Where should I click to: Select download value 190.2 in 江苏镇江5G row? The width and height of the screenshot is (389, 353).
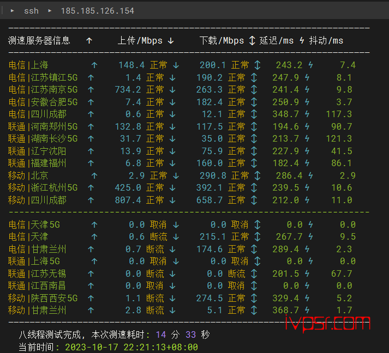coord(210,77)
